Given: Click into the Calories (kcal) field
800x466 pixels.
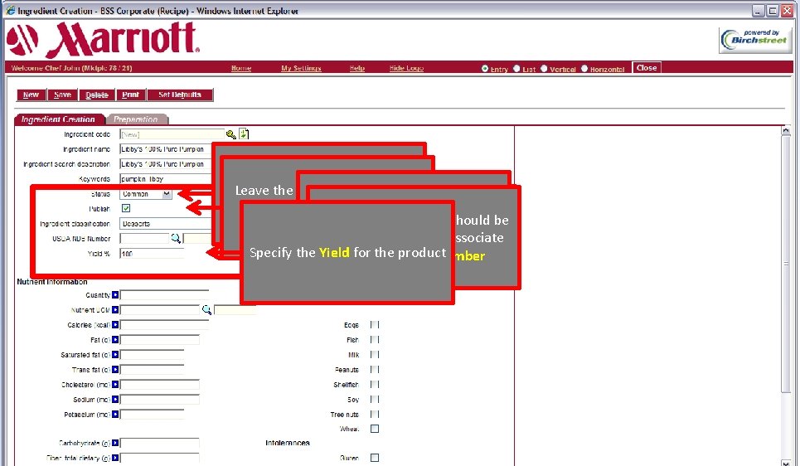Looking at the screenshot, I should [x=164, y=324].
